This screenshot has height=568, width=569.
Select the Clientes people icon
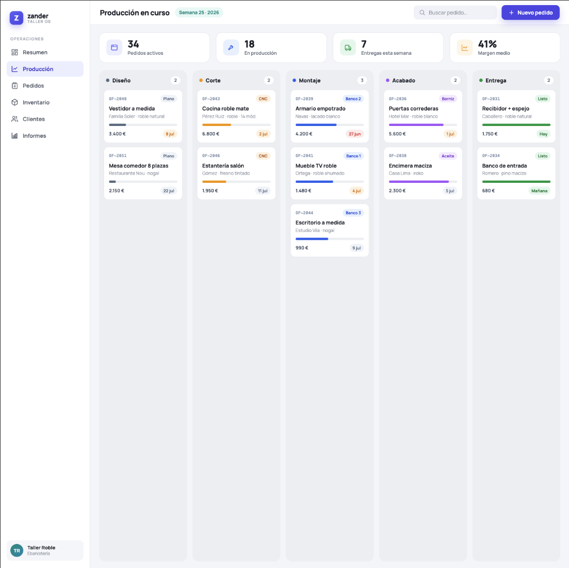[14, 119]
